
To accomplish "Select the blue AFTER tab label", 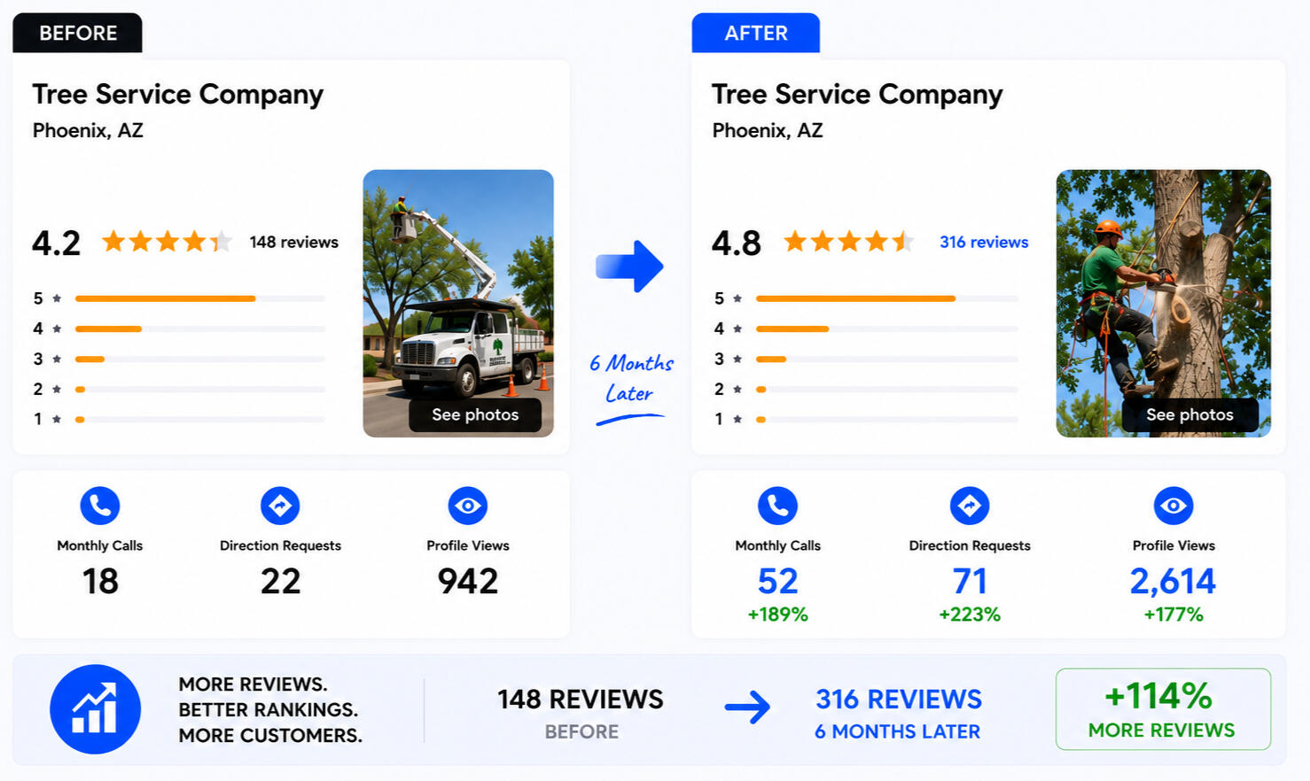I will (756, 33).
